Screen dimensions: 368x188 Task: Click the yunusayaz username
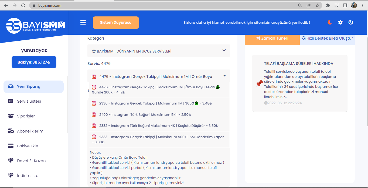34,50
